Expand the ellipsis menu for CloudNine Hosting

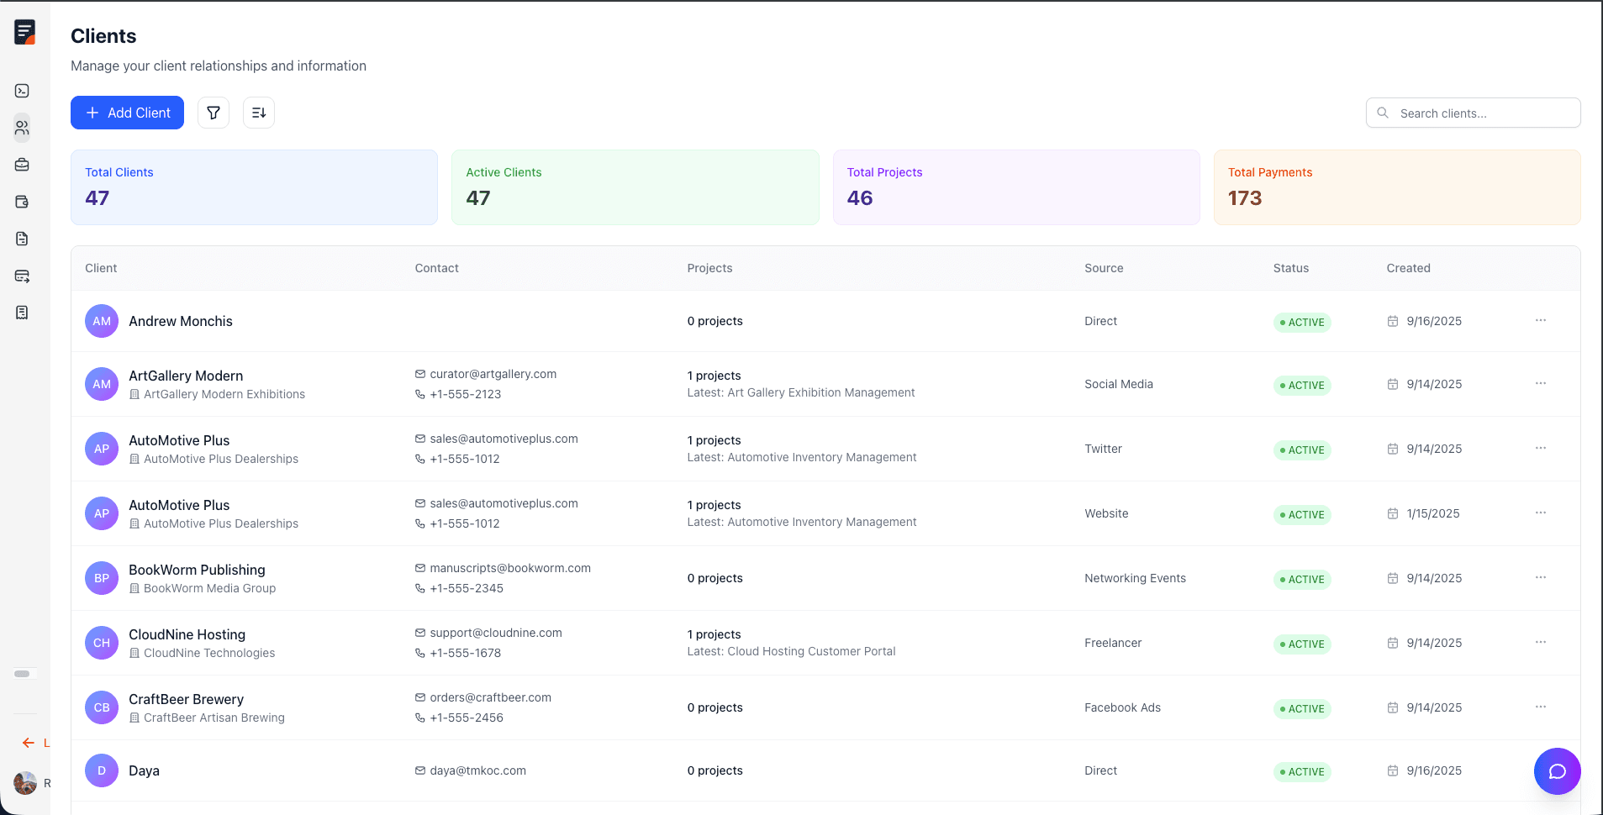click(x=1540, y=642)
